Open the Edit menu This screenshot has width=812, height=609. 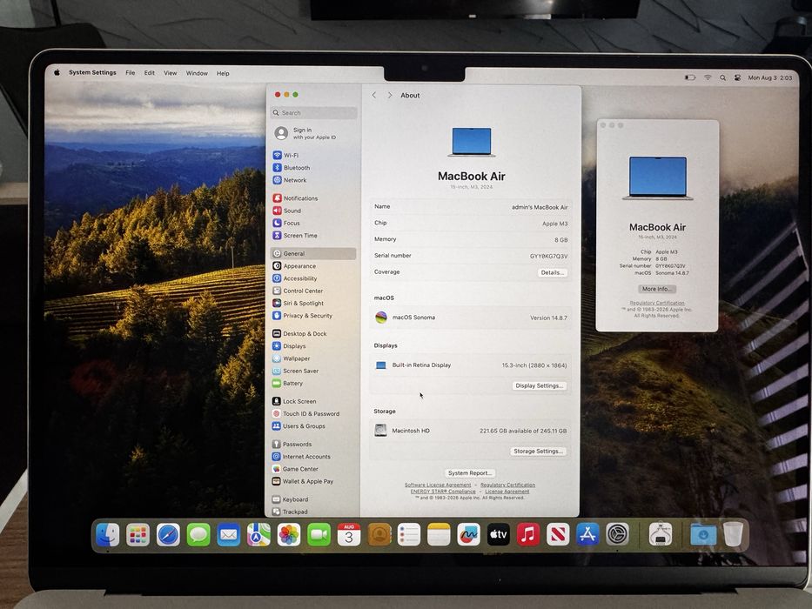pos(150,73)
